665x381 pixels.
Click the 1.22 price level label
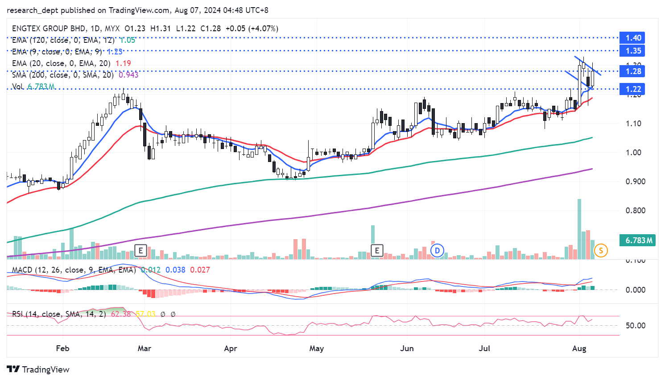(633, 89)
